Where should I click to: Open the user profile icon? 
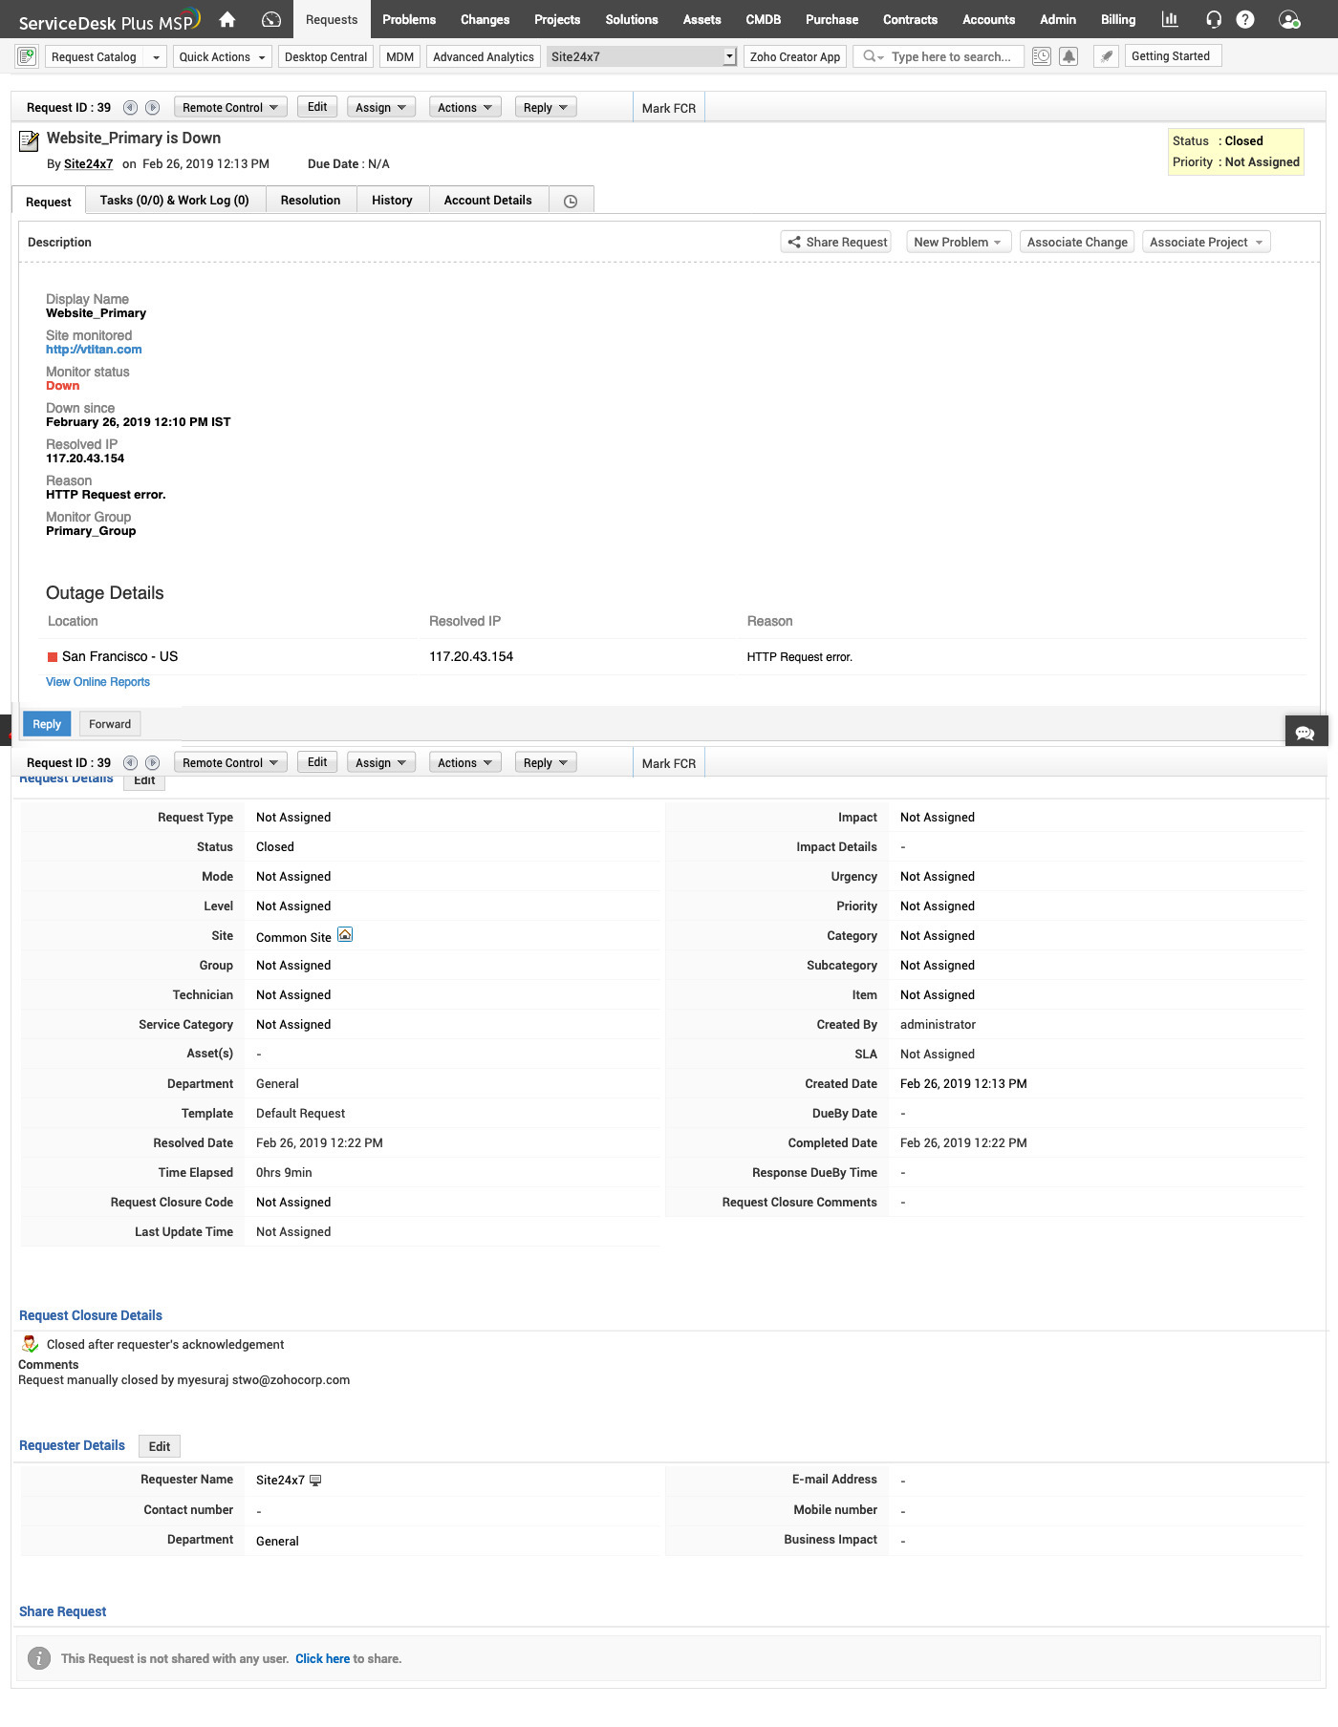coord(1289,19)
